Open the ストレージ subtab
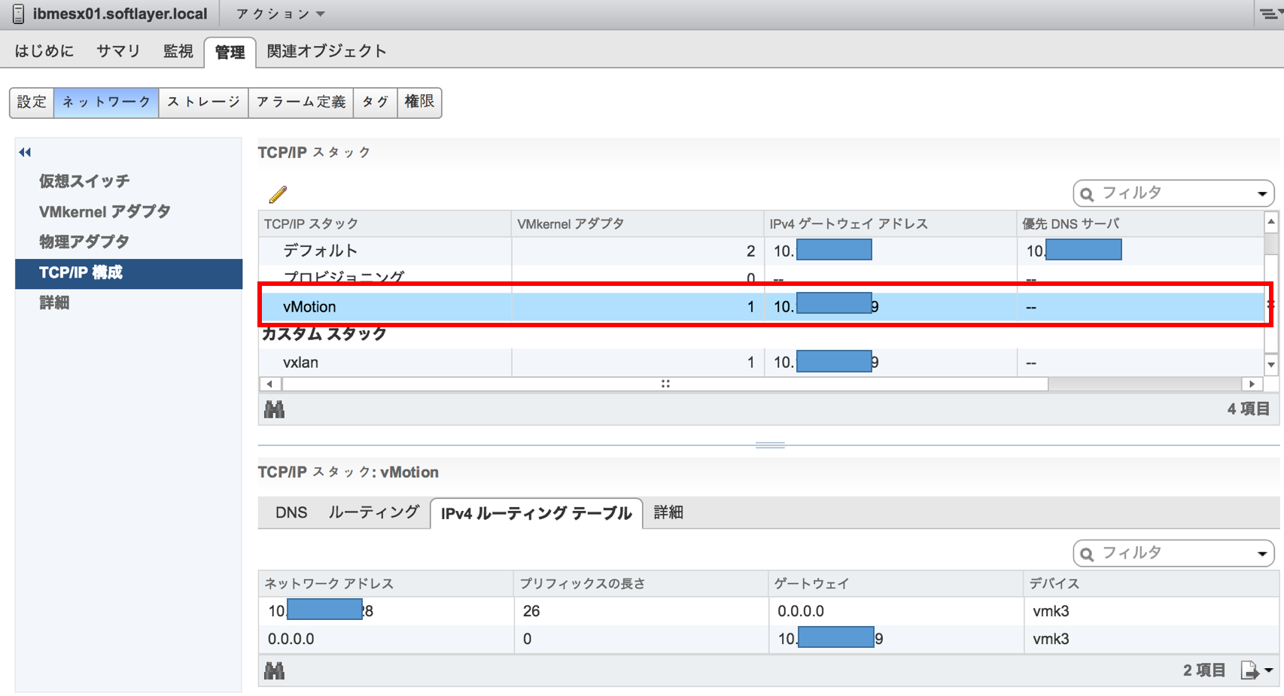Image resolution: width=1284 pixels, height=696 pixels. coord(203,102)
